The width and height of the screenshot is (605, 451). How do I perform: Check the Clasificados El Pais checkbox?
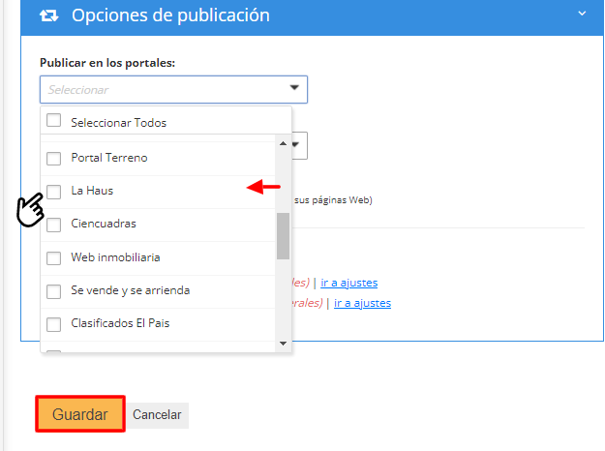[54, 324]
